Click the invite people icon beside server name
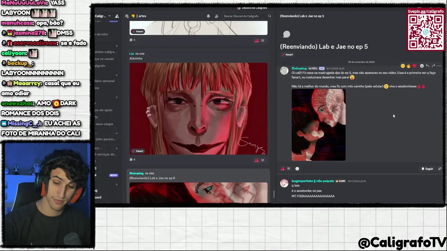 pyautogui.click(x=117, y=16)
